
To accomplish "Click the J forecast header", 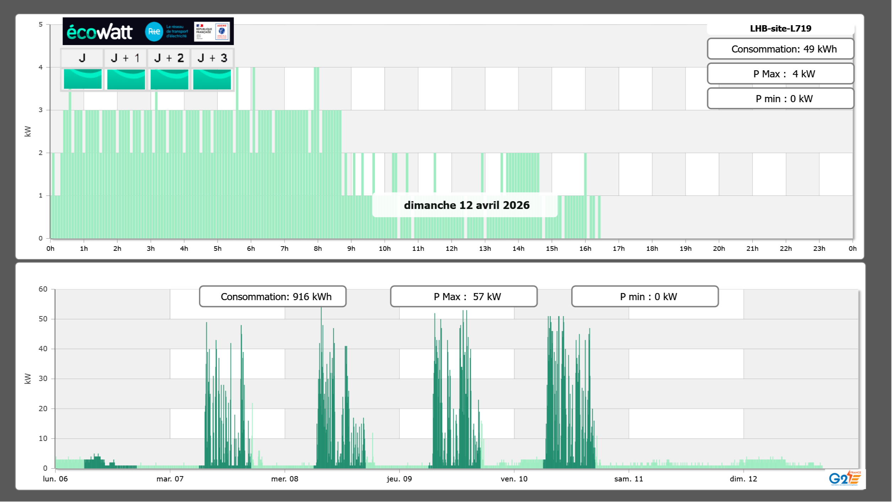I will (82, 58).
